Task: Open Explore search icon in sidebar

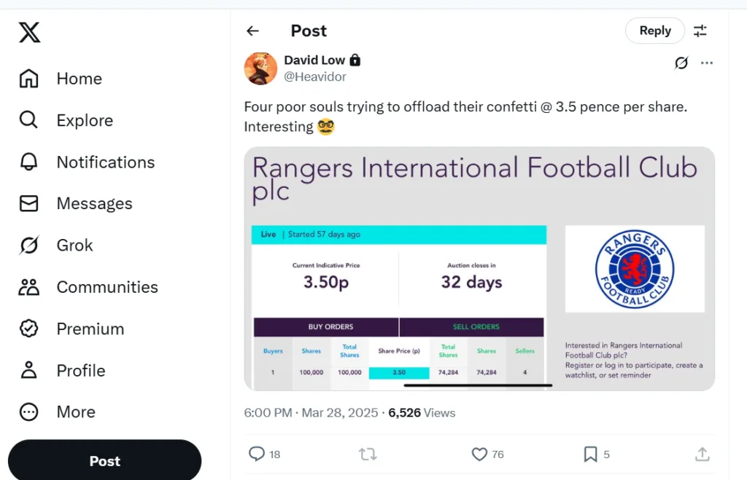Action: (29, 120)
